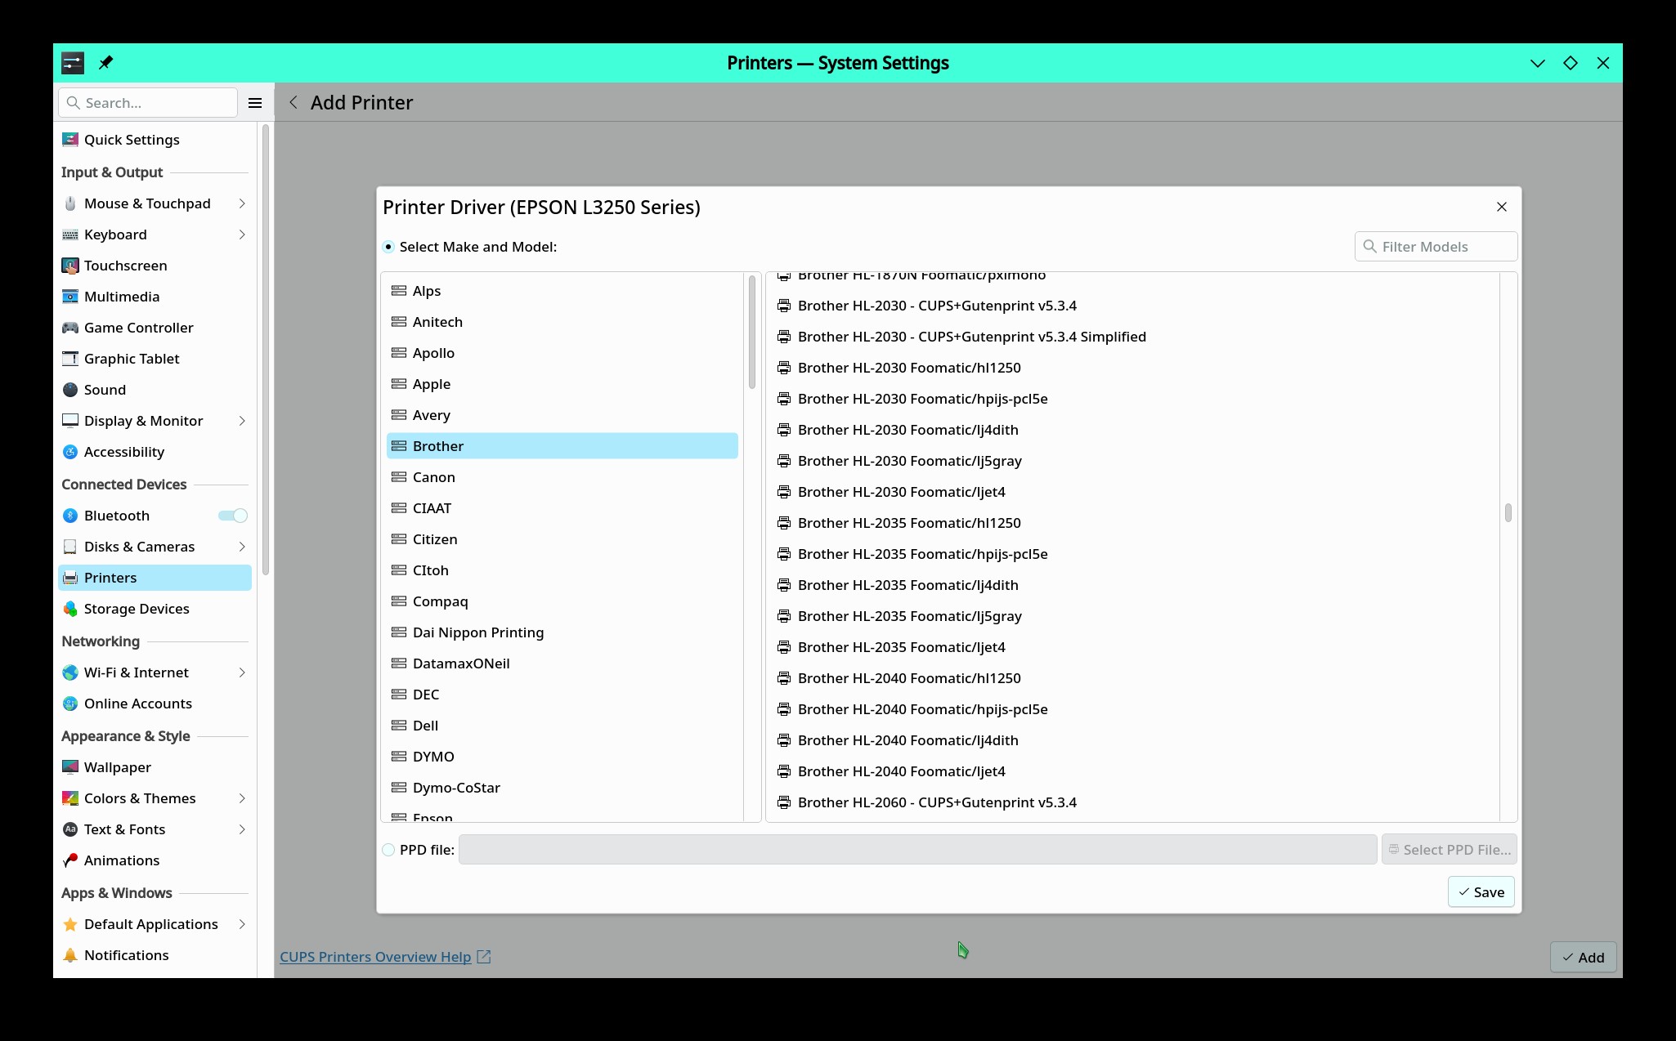This screenshot has width=1676, height=1041.
Task: Click the Bluetooth icon in the sidebar
Action: click(x=70, y=516)
